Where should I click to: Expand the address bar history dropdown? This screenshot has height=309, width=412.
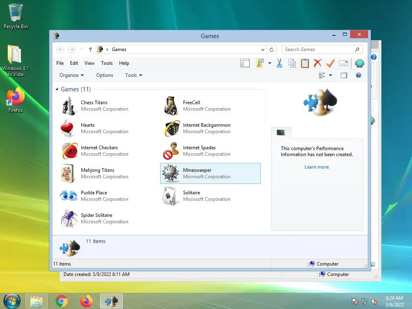pyautogui.click(x=263, y=49)
